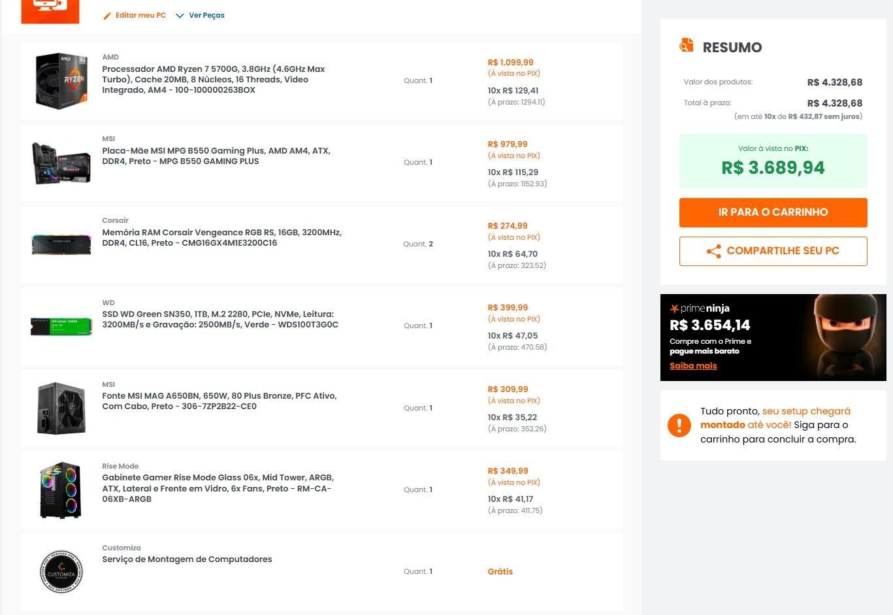Click the pencil icon beside Editar meu PC
Image resolution: width=893 pixels, height=615 pixels.
point(107,16)
